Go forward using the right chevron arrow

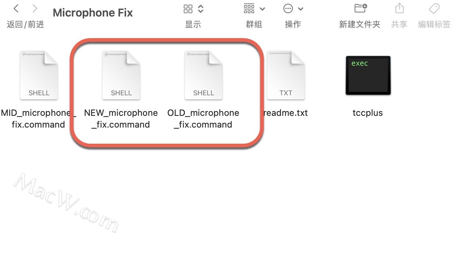(x=35, y=8)
